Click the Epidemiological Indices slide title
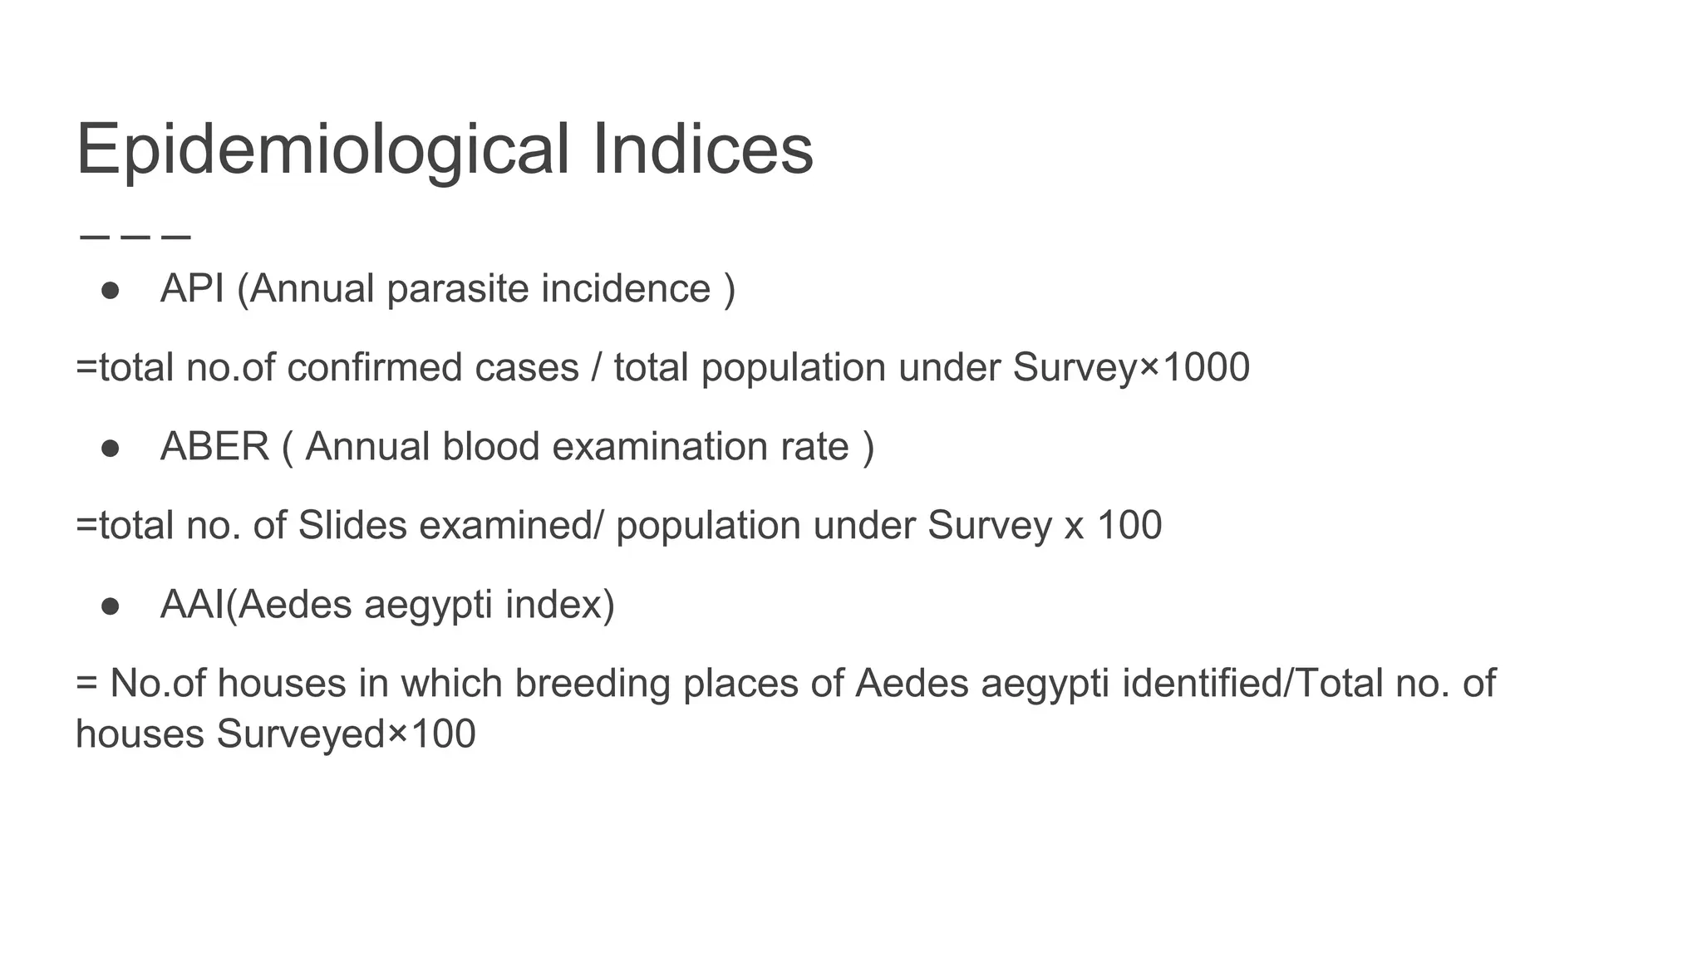The image size is (1702, 957). 445,150
